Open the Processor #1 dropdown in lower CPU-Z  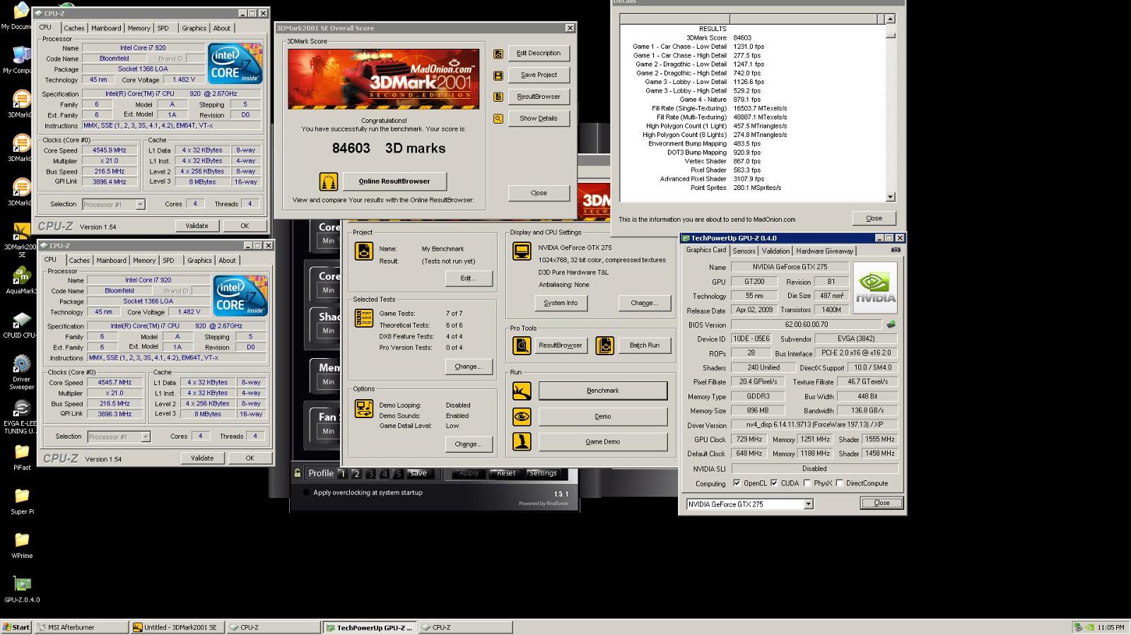point(146,437)
